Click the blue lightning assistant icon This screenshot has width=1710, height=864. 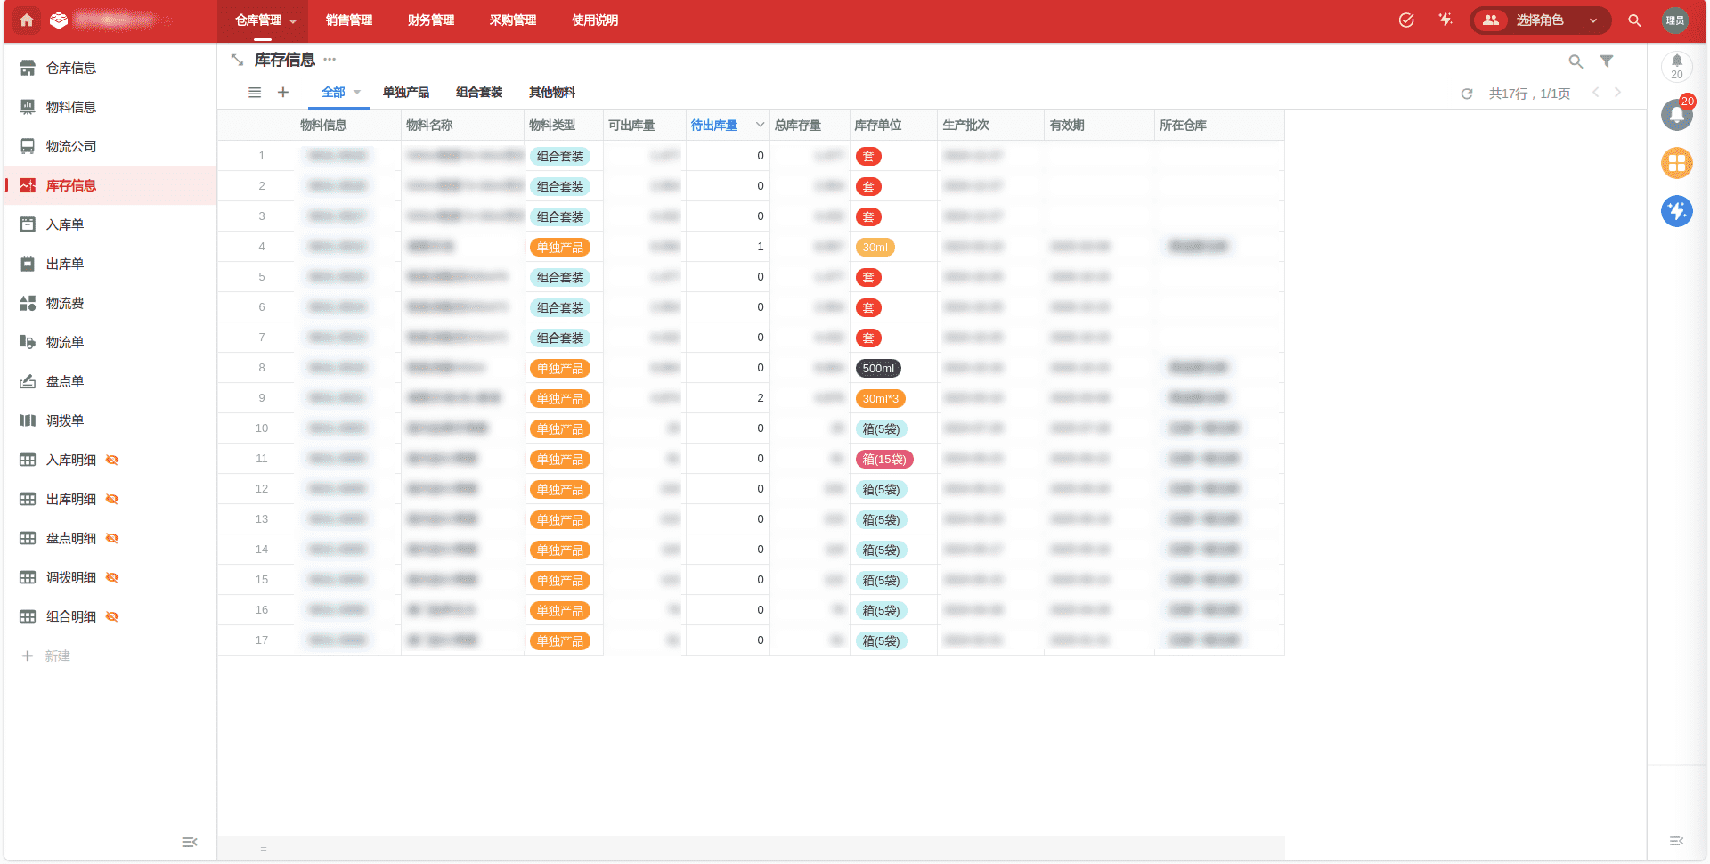click(x=1676, y=211)
